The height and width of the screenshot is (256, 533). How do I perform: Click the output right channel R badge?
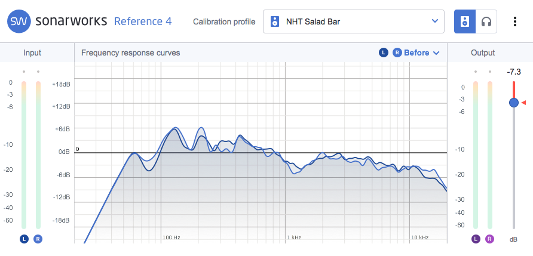(490, 239)
